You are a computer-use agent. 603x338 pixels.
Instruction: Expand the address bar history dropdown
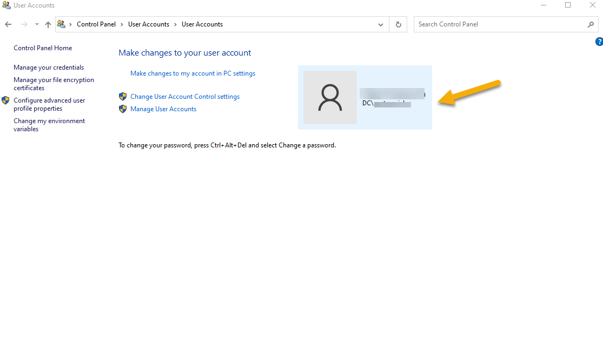[x=381, y=24]
